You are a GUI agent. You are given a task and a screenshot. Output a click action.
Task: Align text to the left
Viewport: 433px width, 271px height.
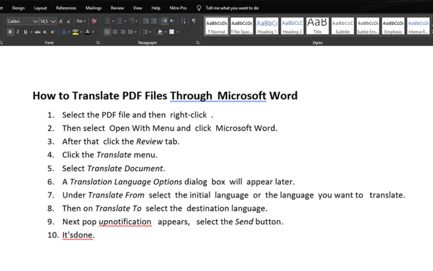(x=107, y=32)
